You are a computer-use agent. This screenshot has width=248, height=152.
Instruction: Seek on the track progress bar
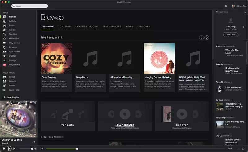136,149
